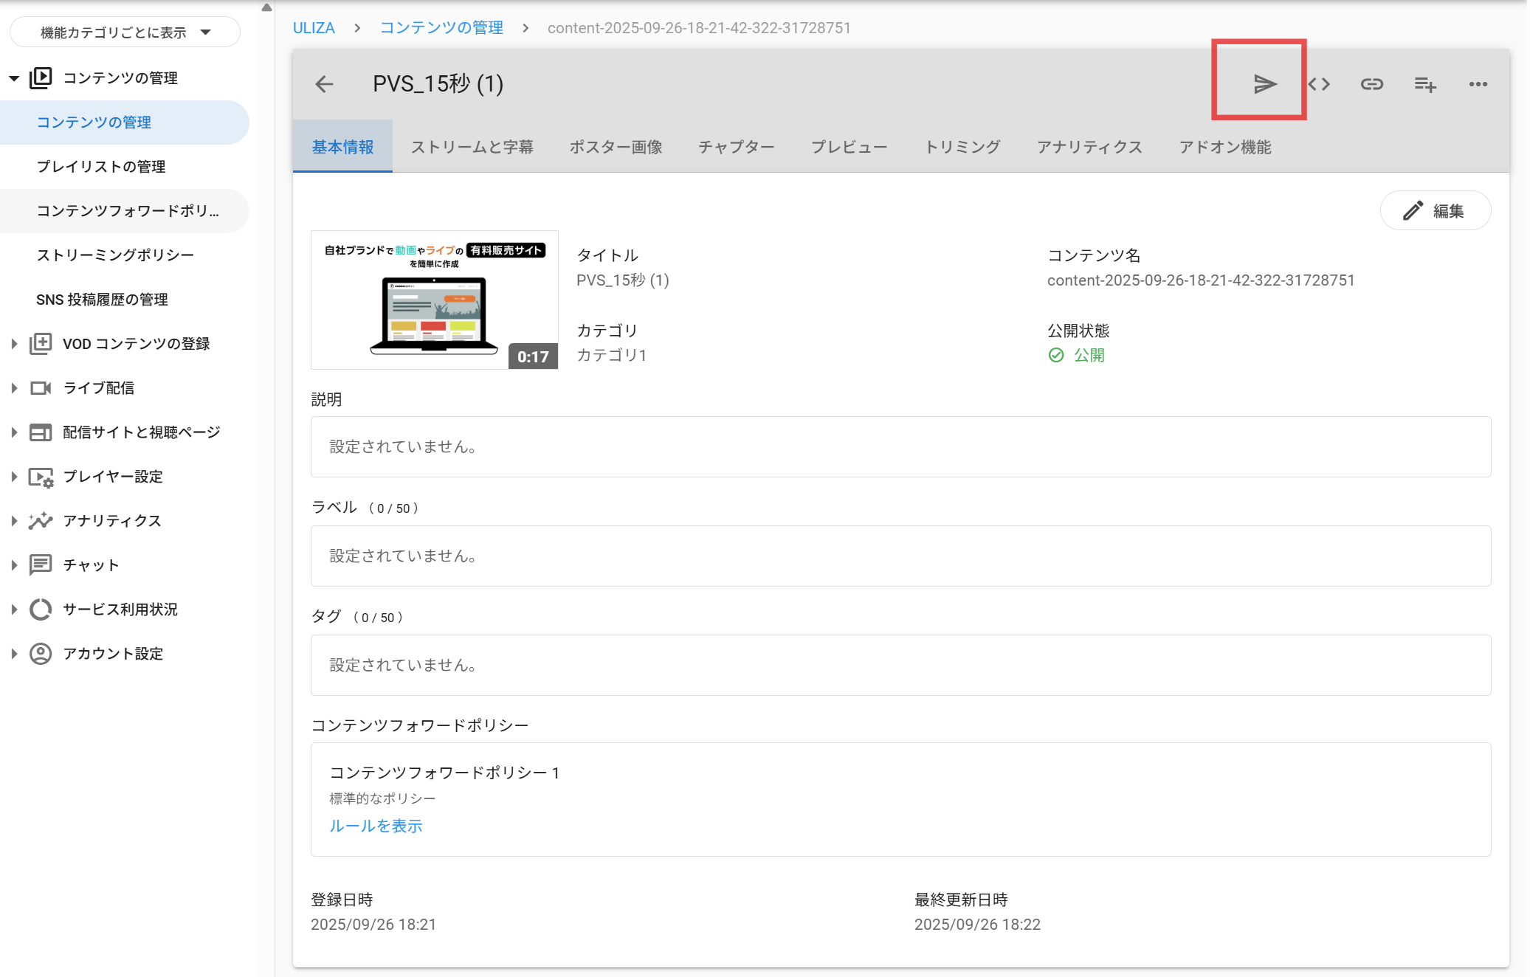Open the three-dot more options menu
The image size is (1530, 977).
[x=1478, y=84]
